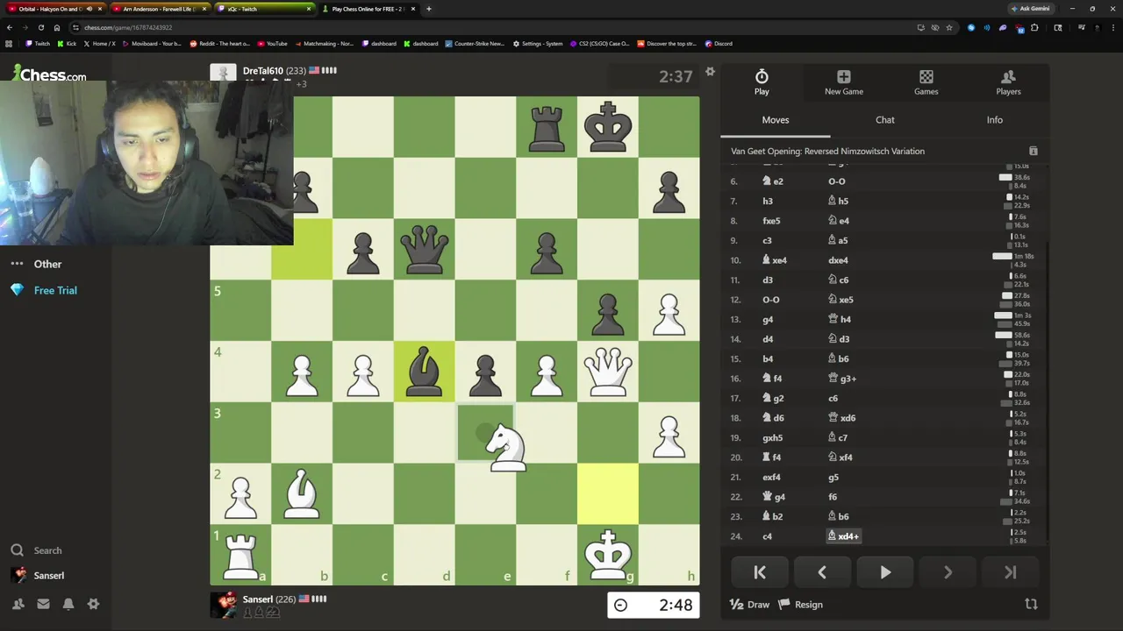Open board settings gear above the board
Screen dimensions: 1123x631
click(x=710, y=71)
